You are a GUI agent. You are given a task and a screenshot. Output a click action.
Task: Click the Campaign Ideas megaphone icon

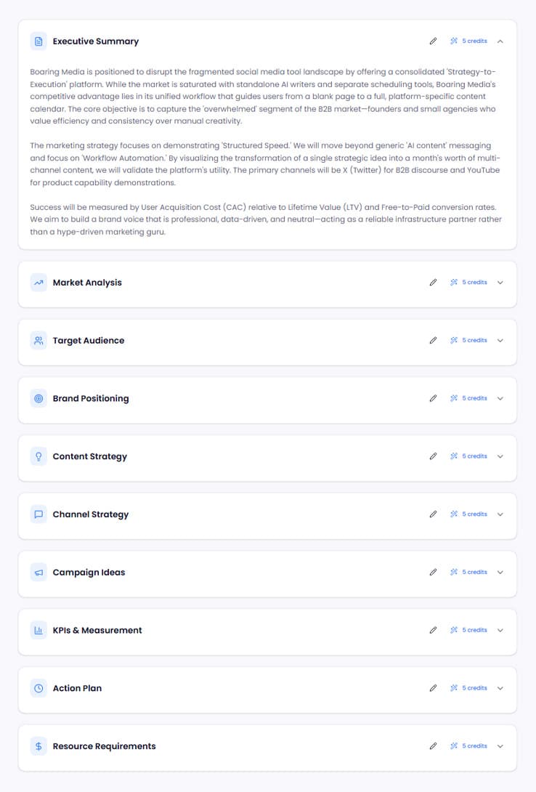pyautogui.click(x=38, y=572)
